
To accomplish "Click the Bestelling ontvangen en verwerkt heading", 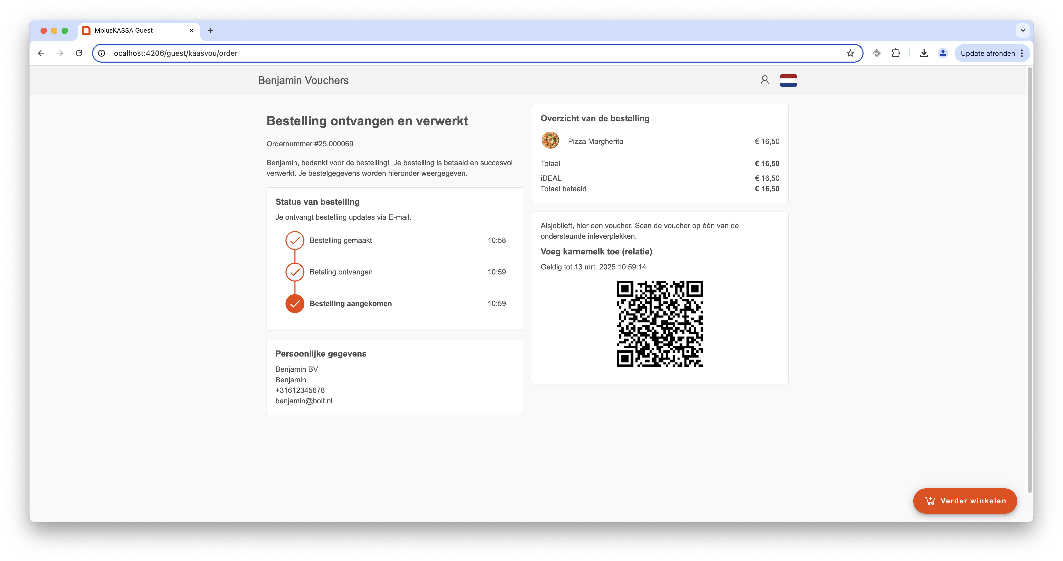I will 367,121.
